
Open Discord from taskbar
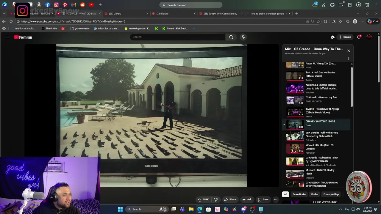243,209
